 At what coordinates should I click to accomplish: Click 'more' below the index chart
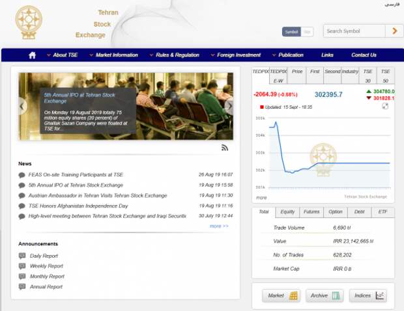[261, 198]
